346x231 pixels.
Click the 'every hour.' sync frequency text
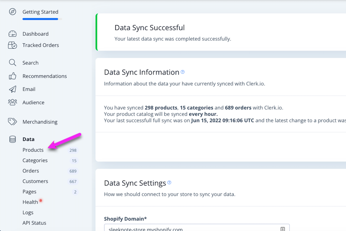[x=203, y=114]
